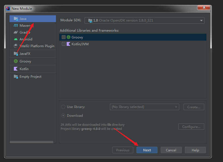Click 'Additional Libraries and Frameworks:' label
Screen dimensions: 223x162
[89, 31]
